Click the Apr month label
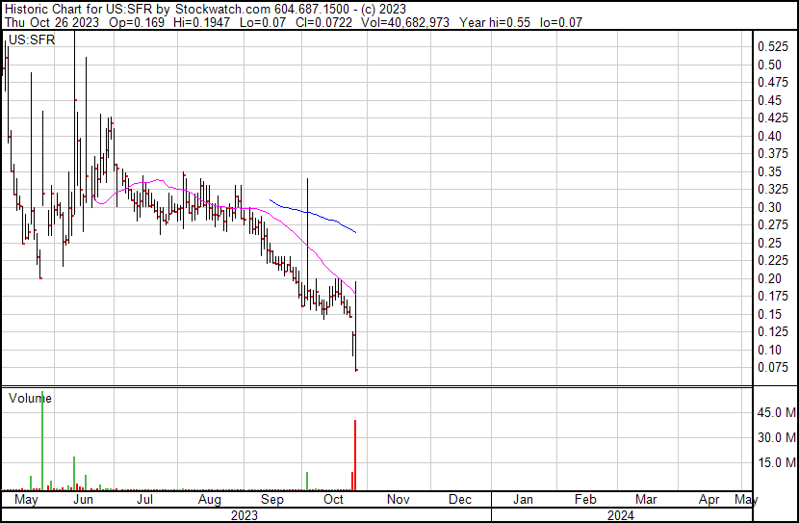This screenshot has height=523, width=799. pos(709,500)
